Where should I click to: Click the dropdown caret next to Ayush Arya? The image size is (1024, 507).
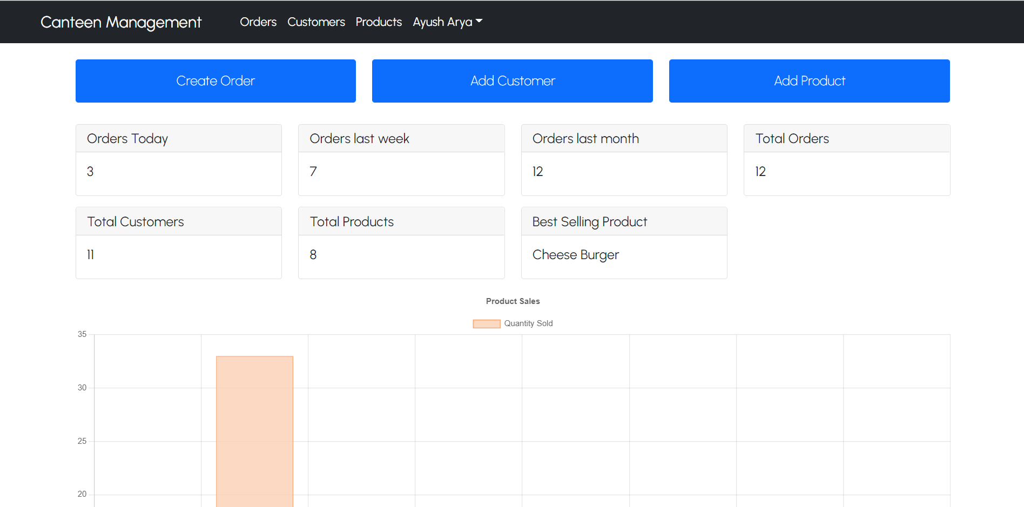coord(479,22)
